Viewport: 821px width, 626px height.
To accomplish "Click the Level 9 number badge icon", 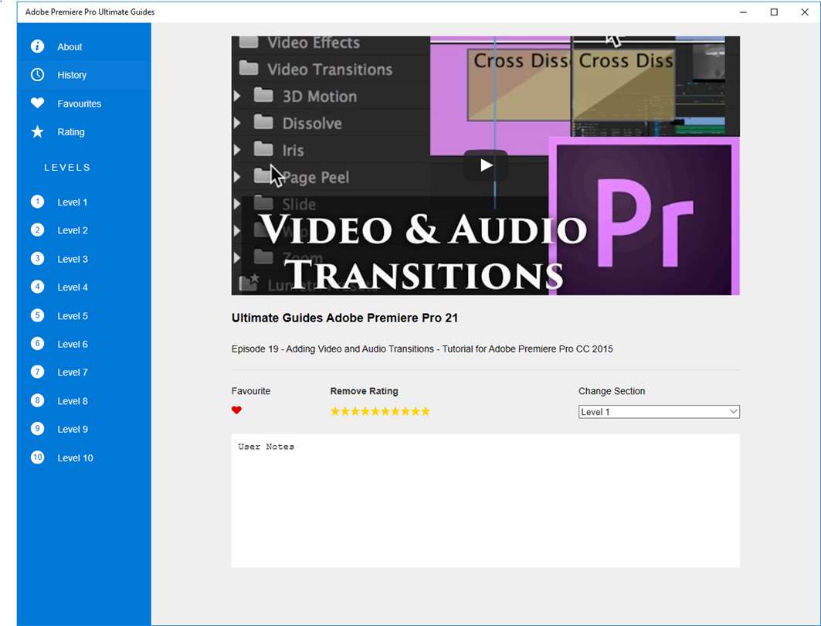I will (x=37, y=428).
